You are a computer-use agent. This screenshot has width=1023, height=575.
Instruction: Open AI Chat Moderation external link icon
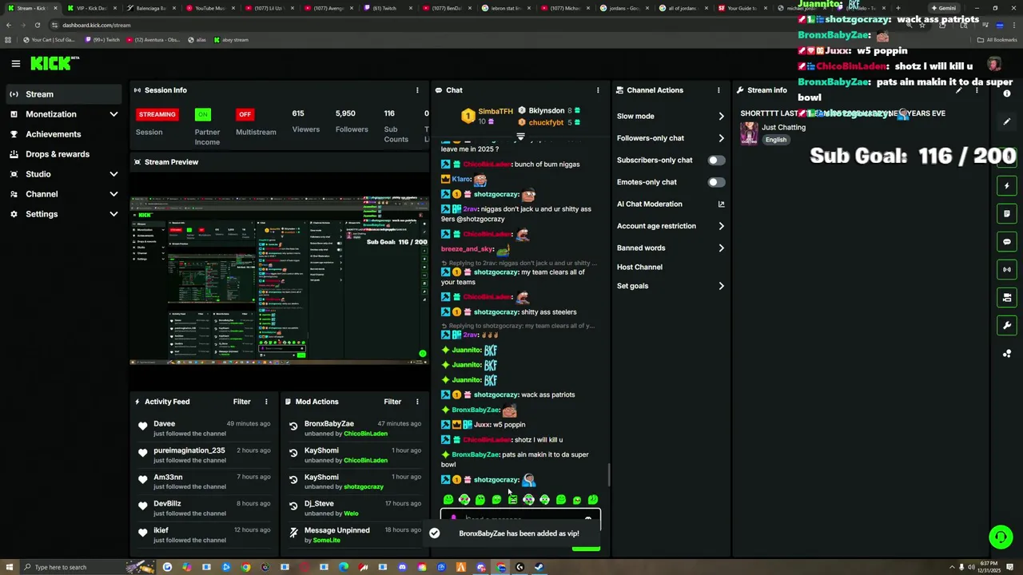(x=721, y=204)
